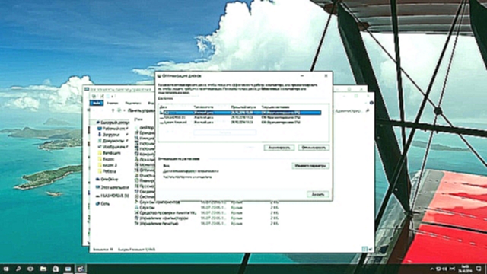Open File Explorer from the taskbar
This screenshot has width=487, height=274.
pyautogui.click(x=43, y=269)
